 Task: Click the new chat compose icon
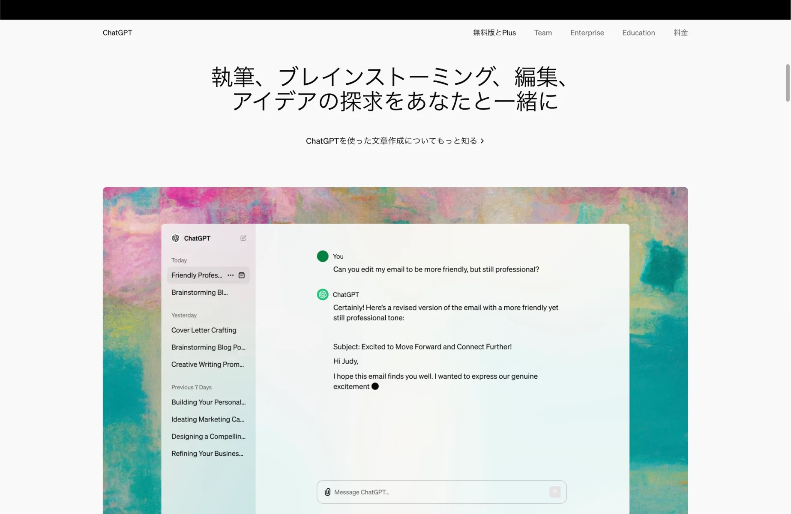click(243, 238)
